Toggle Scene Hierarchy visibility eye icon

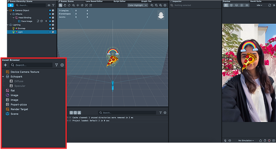tap(49, 5)
